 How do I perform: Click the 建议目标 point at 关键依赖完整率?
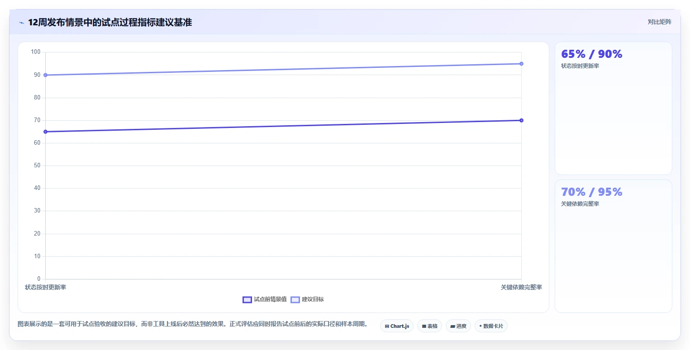pyautogui.click(x=521, y=64)
